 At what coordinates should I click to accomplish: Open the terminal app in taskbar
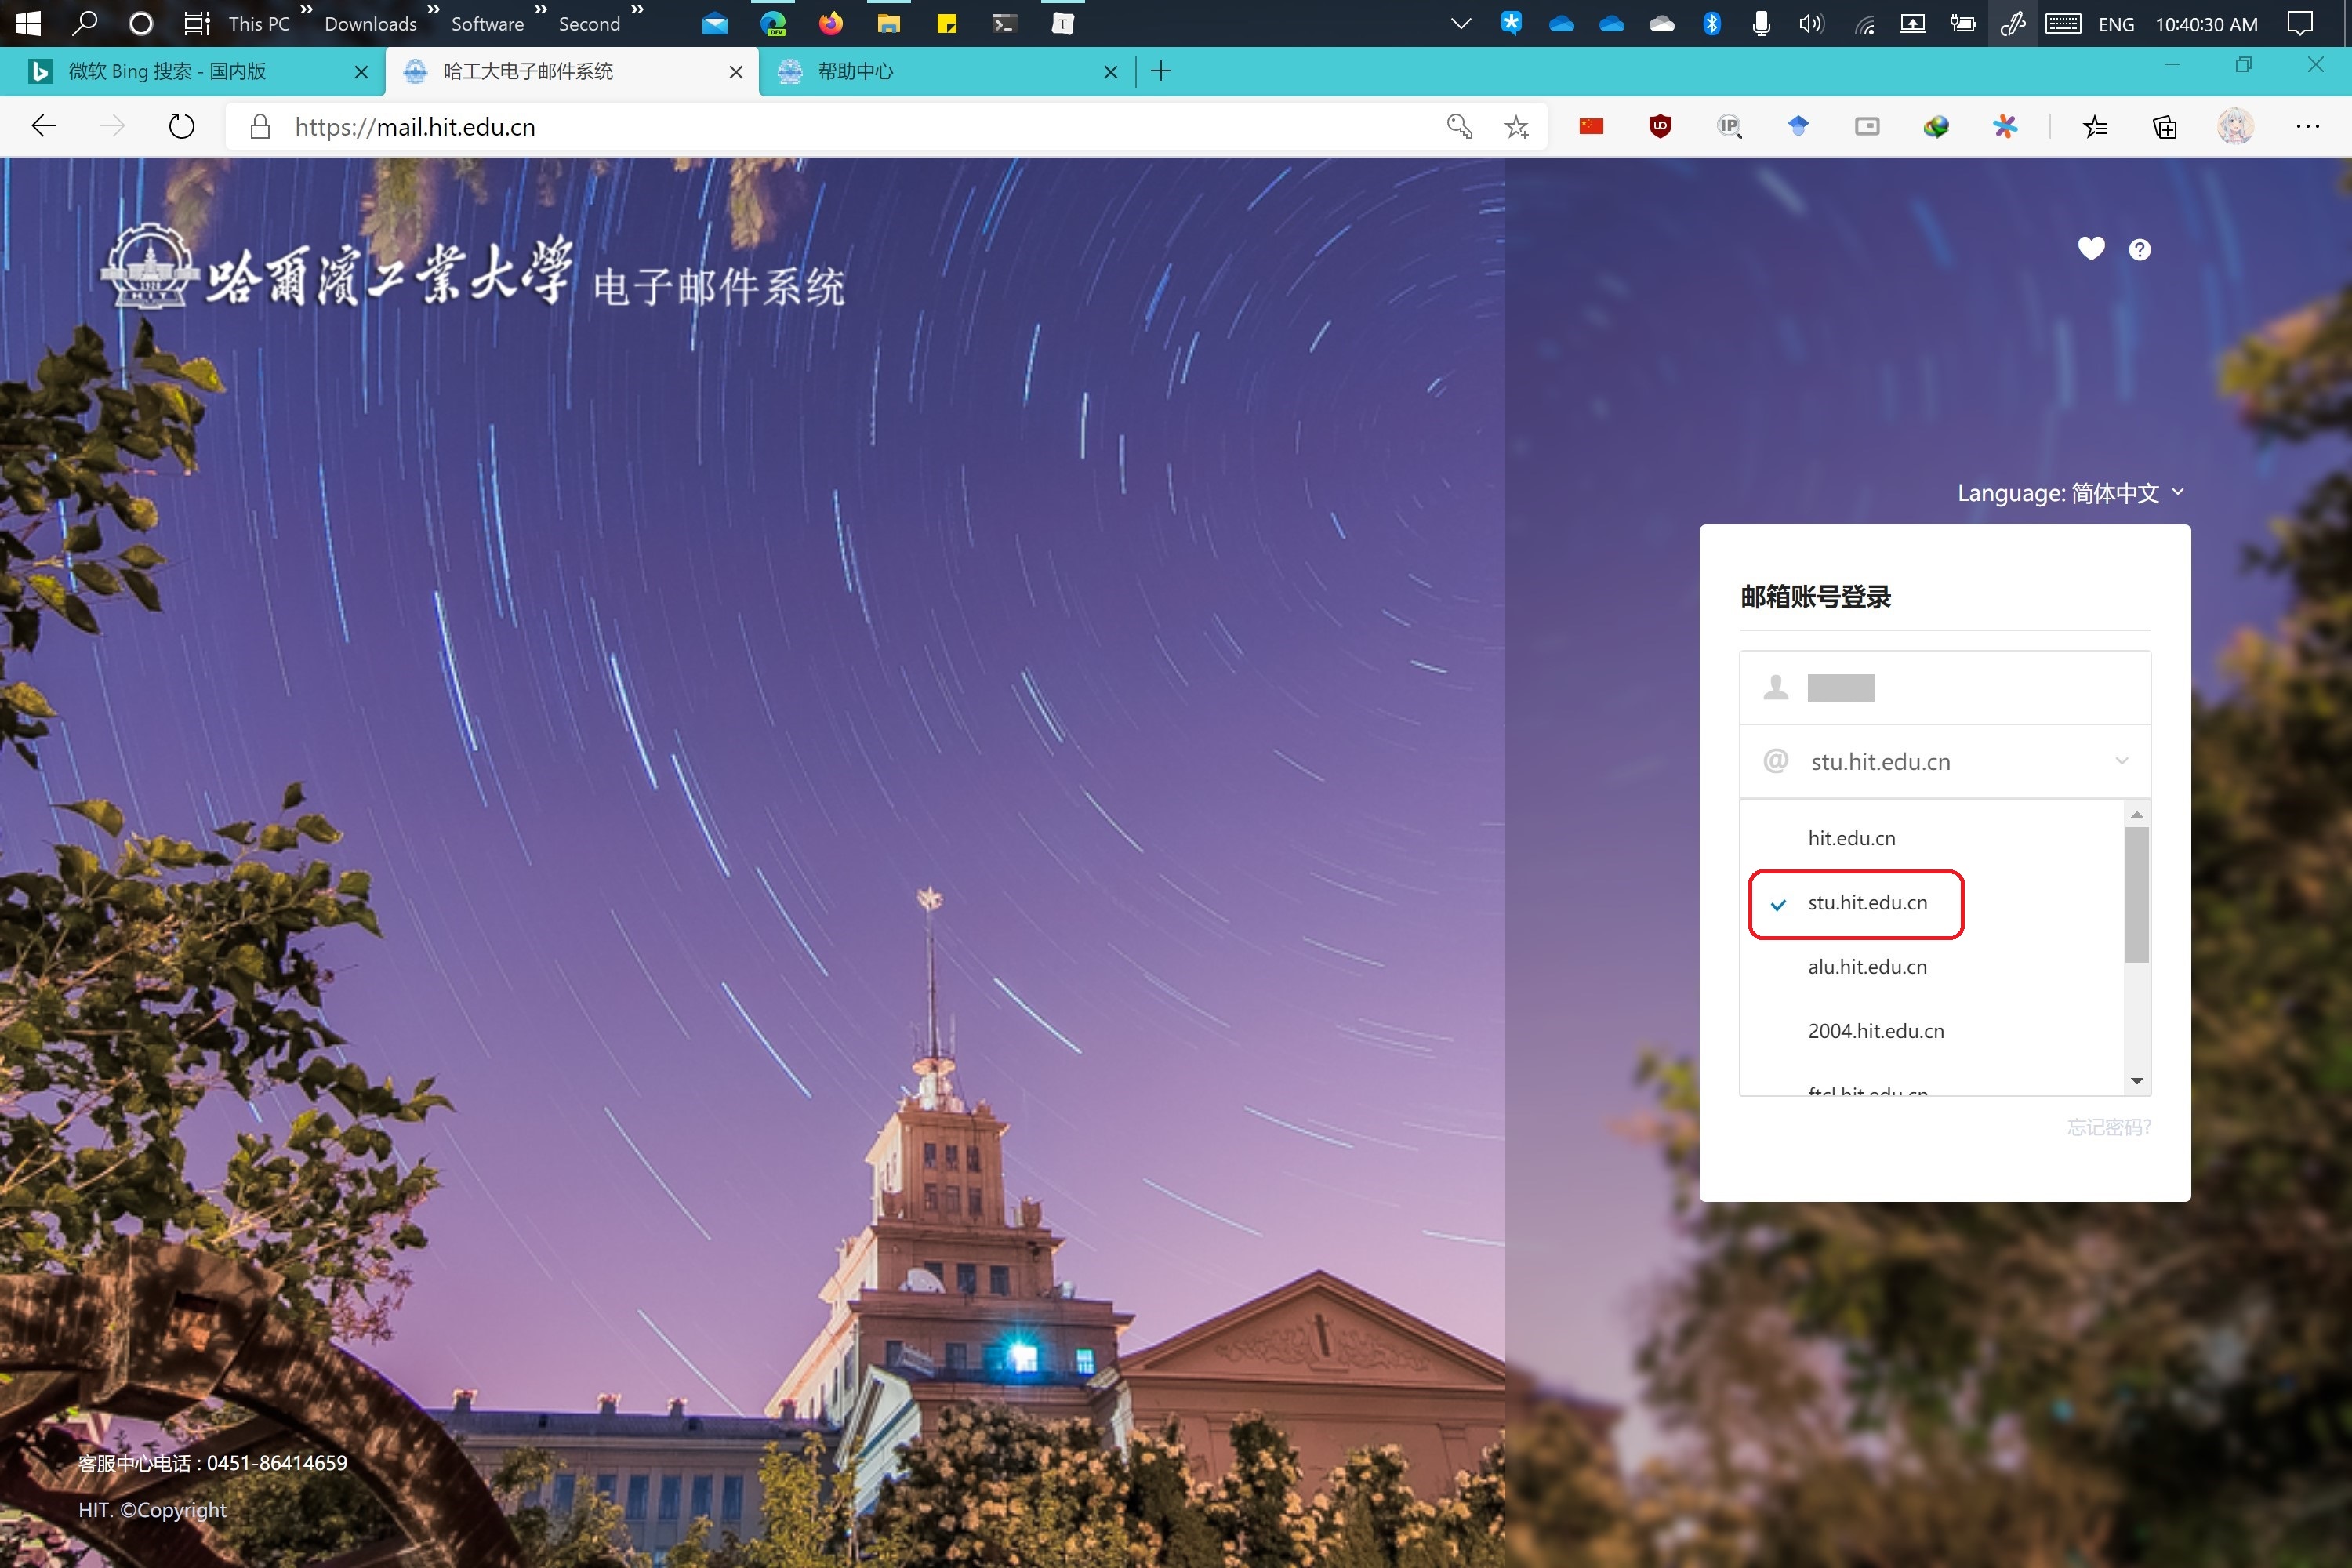(x=1004, y=24)
